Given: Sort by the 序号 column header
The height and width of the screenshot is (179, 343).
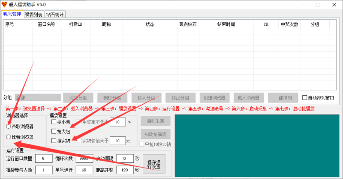Looking at the screenshot, I should tap(18, 24).
